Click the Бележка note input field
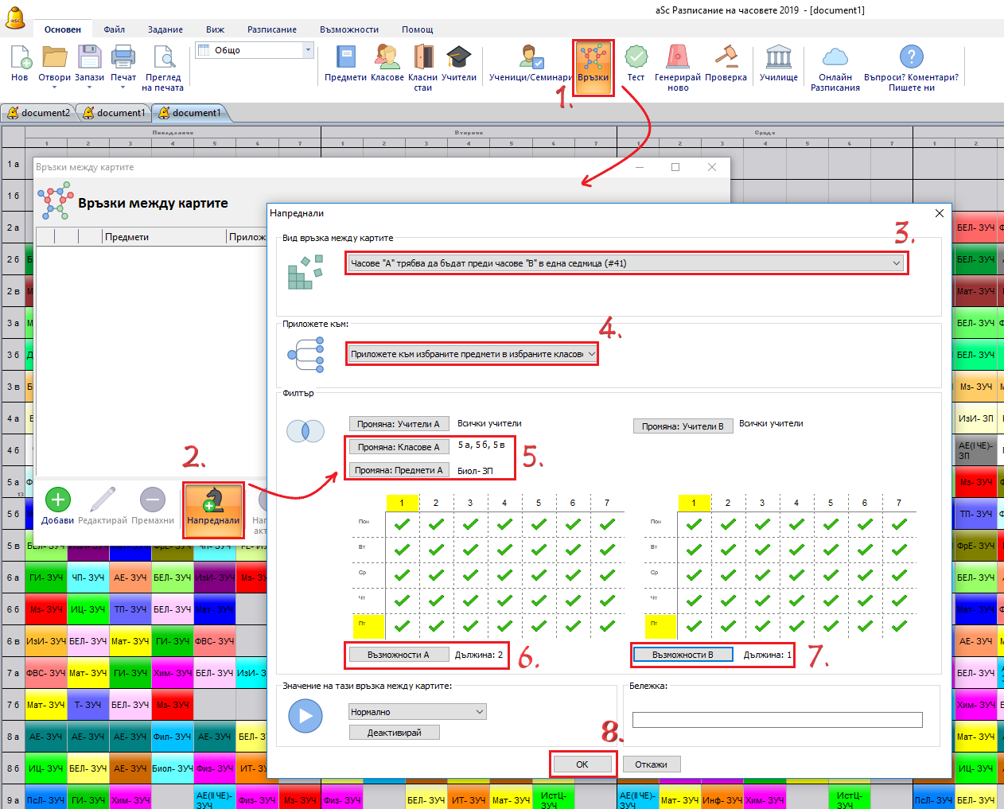The height and width of the screenshot is (809, 1004). pos(776,720)
